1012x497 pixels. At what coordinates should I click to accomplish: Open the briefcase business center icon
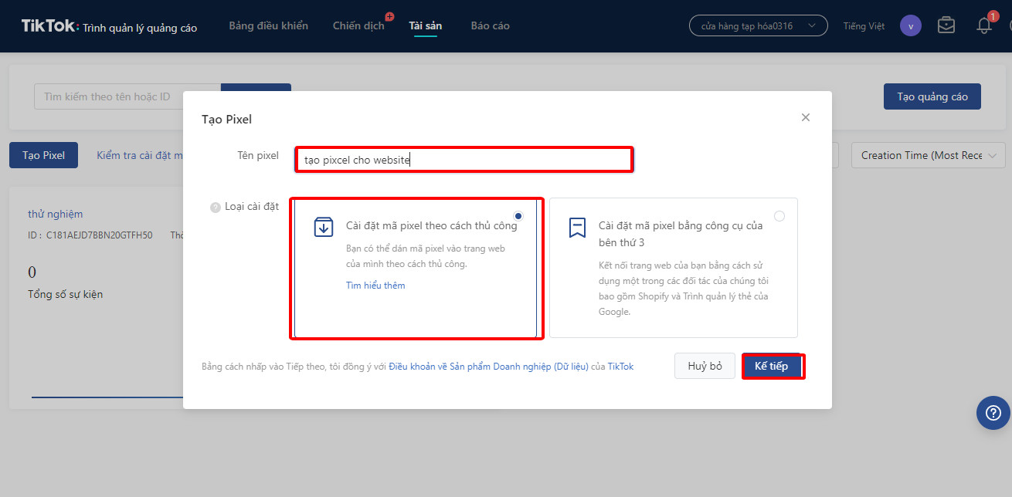pyautogui.click(x=946, y=25)
